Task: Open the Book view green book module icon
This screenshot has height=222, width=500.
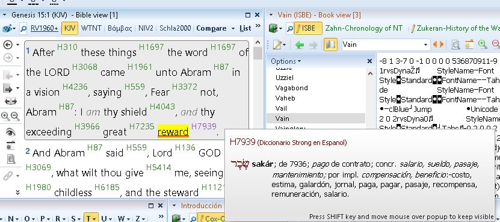Action: (x=274, y=28)
